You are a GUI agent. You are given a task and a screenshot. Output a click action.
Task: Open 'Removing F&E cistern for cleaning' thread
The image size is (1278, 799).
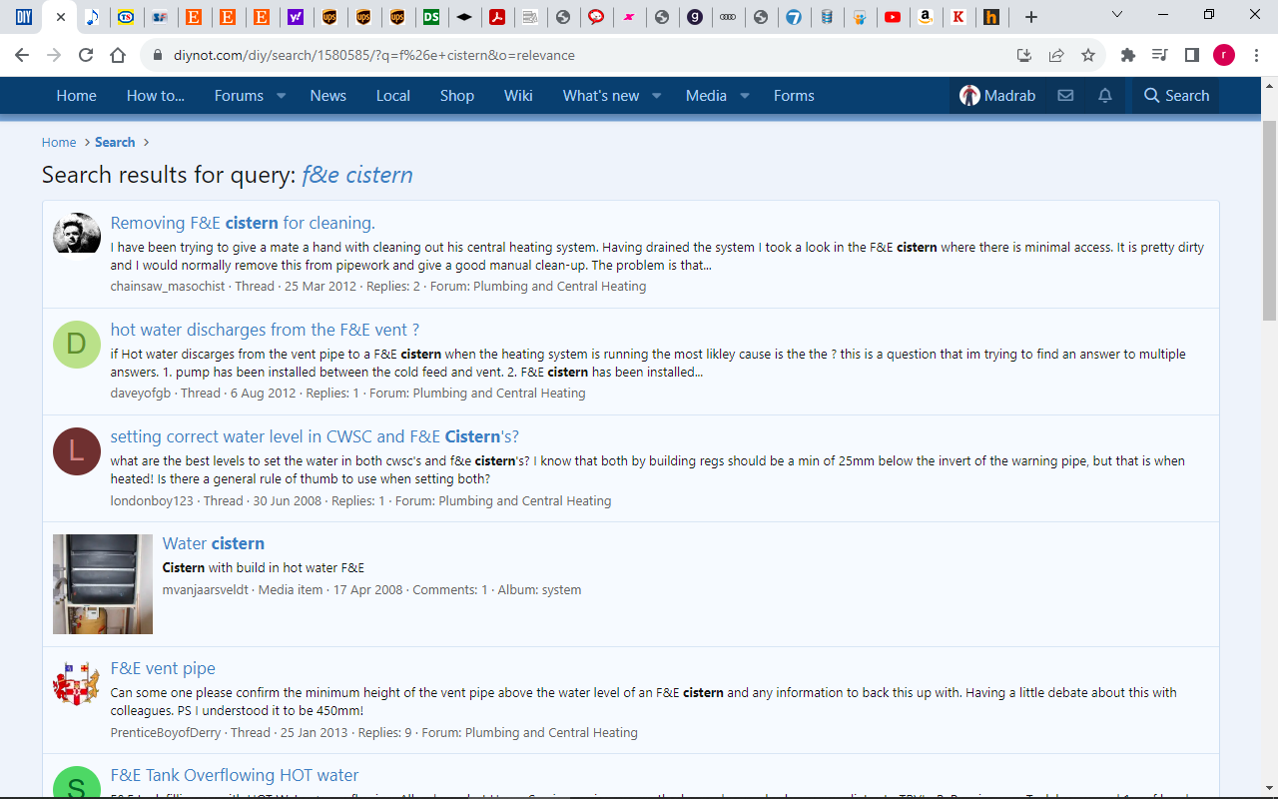[243, 223]
